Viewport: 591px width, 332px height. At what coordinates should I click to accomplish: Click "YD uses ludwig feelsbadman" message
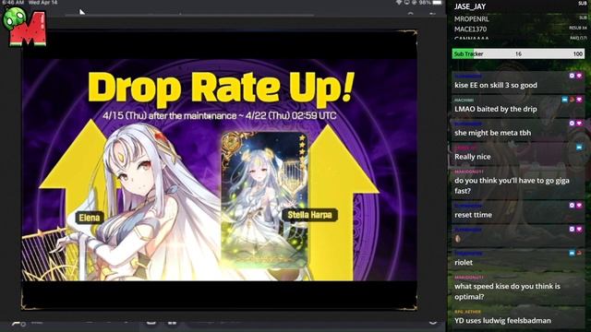tap(502, 320)
